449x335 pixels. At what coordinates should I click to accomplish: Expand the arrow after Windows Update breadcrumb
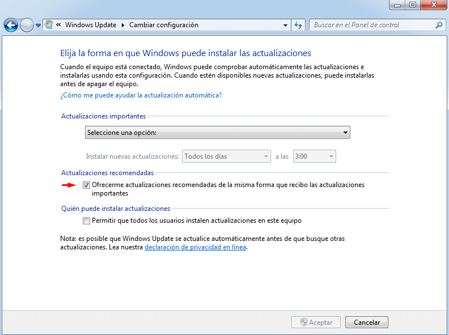click(123, 25)
